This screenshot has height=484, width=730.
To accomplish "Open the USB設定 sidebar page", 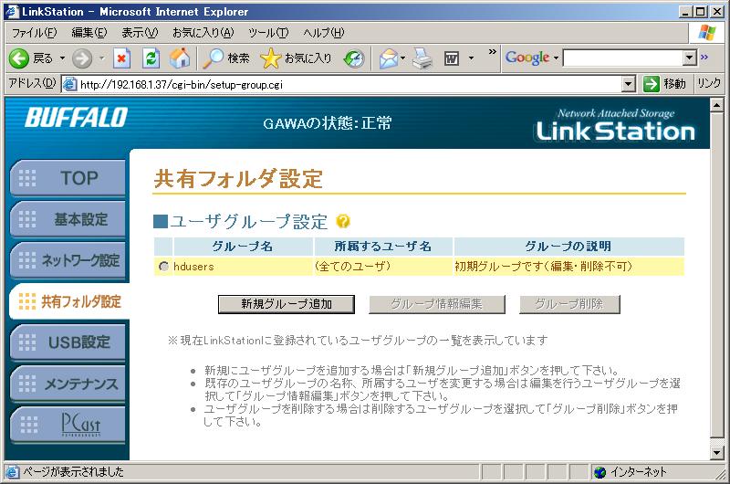I will click(68, 342).
